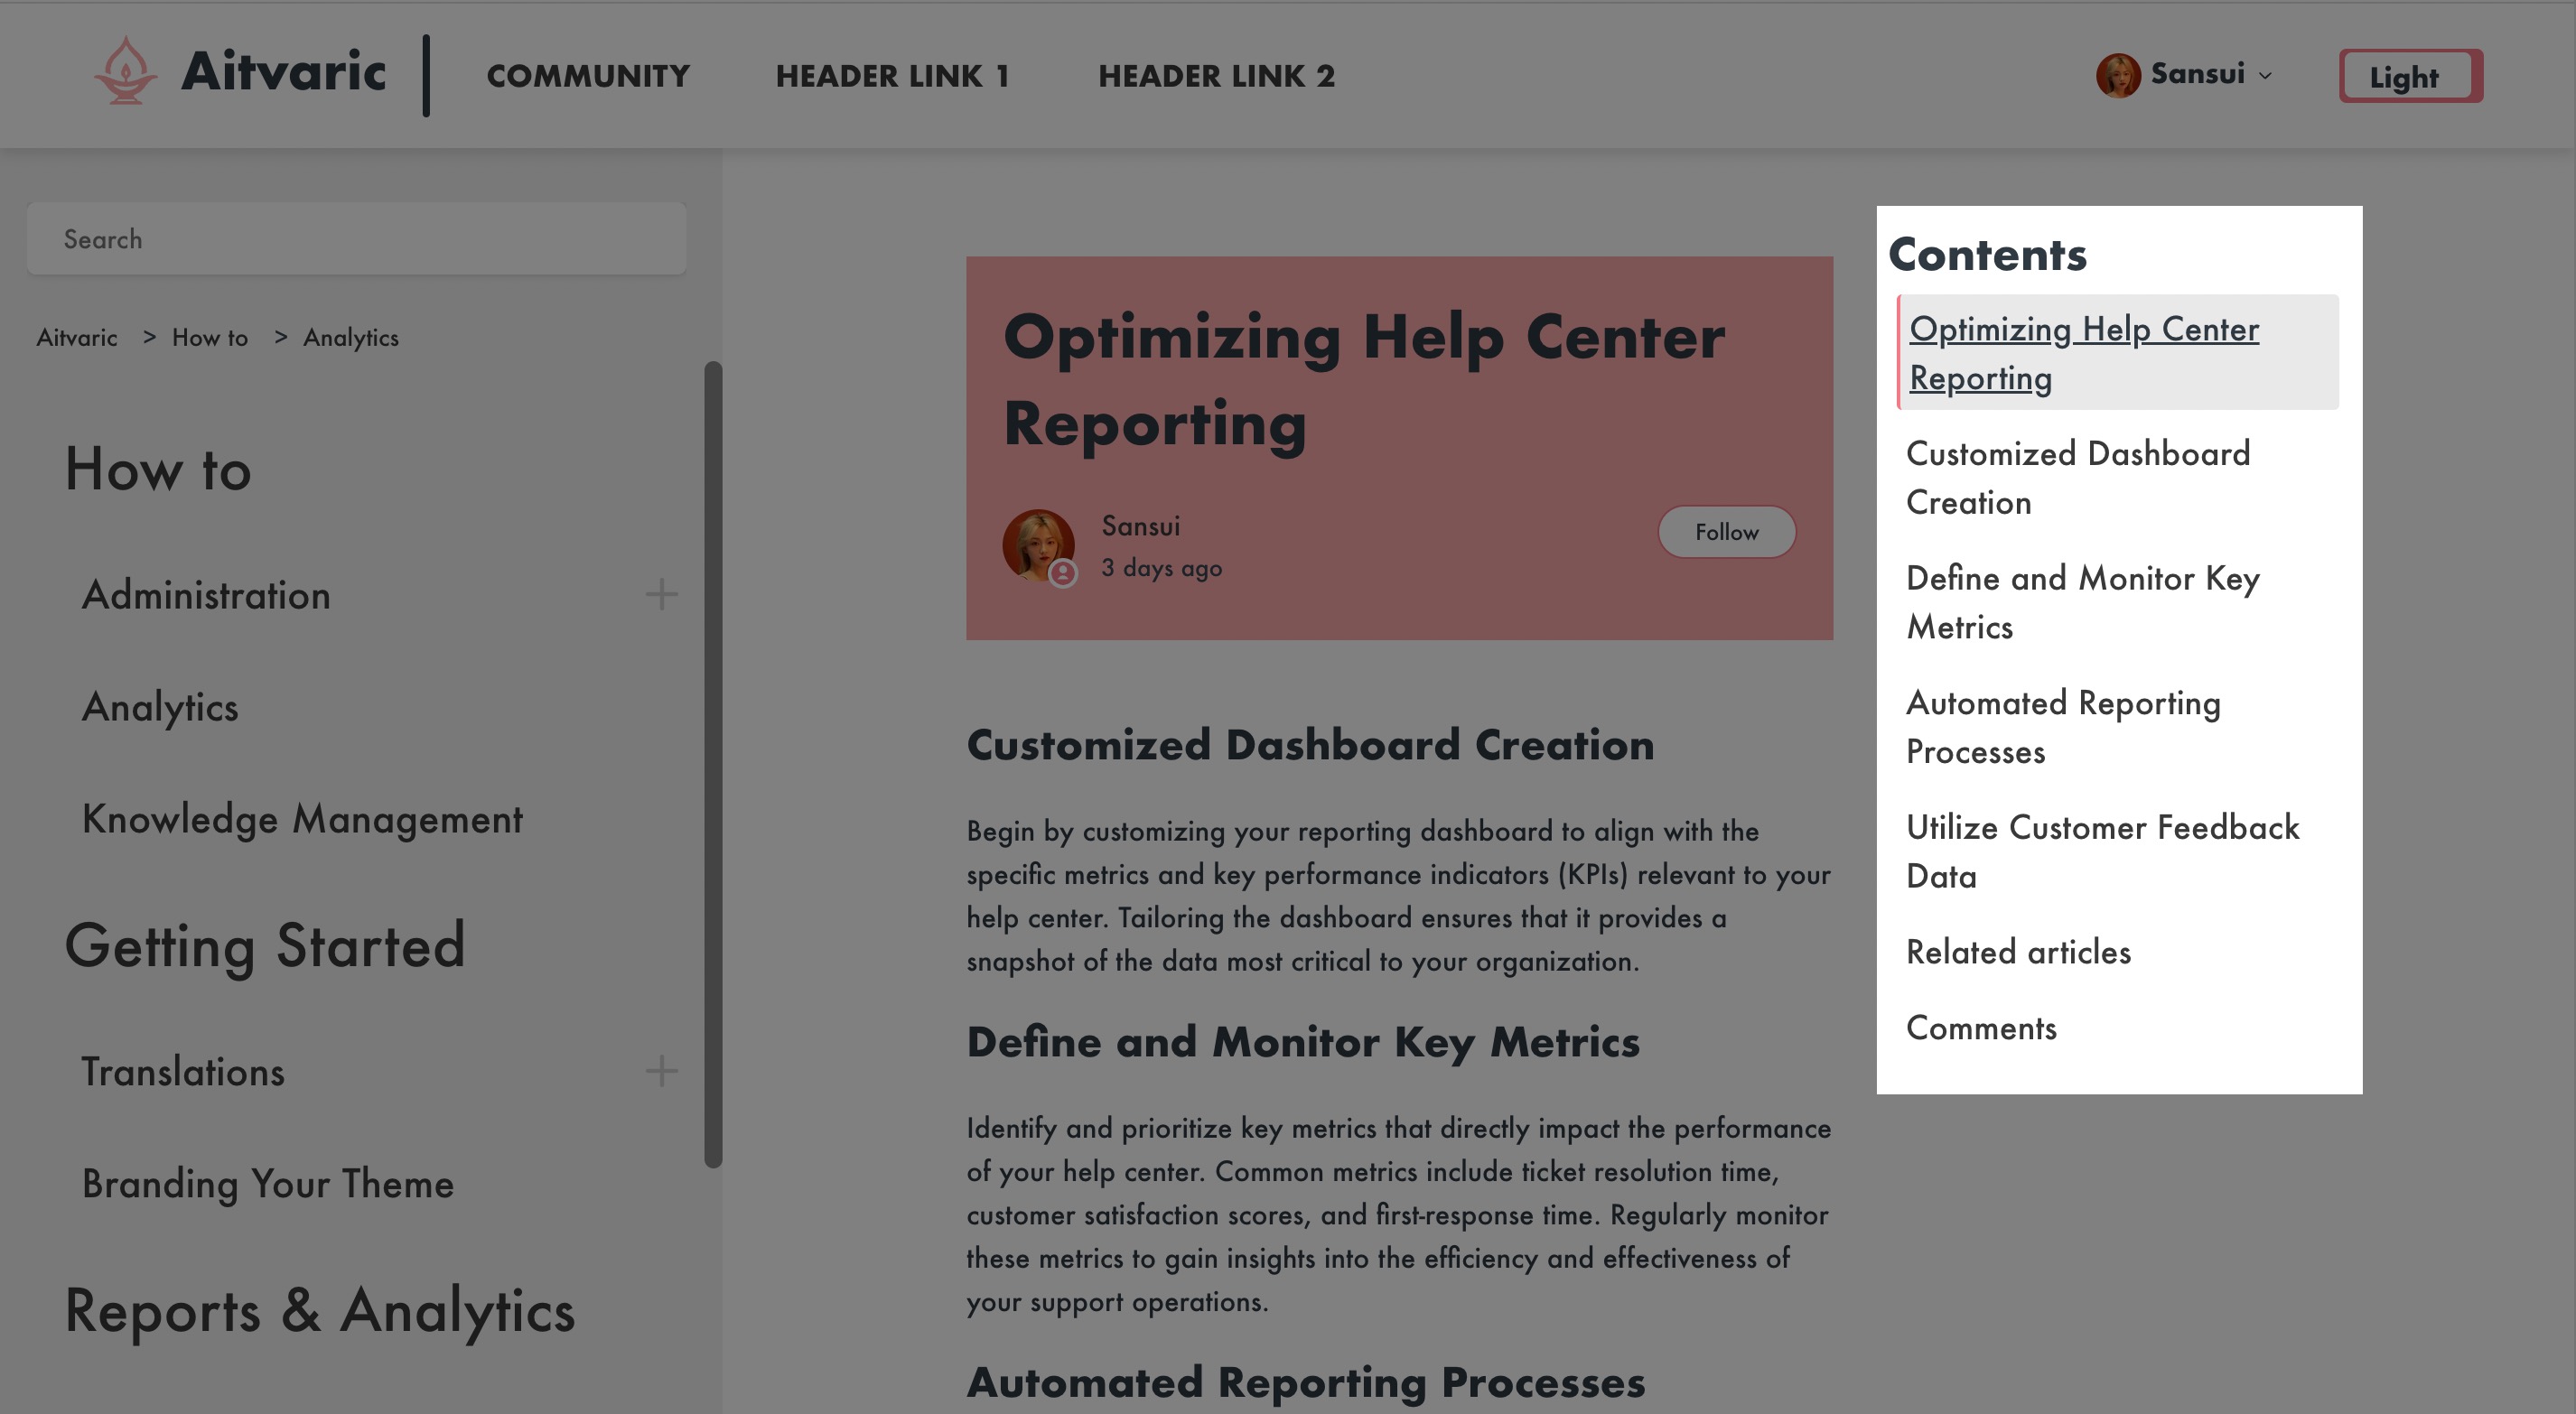Open the Sansui user dropdown chevron
This screenshot has width=2576, height=1414.
2265,76
